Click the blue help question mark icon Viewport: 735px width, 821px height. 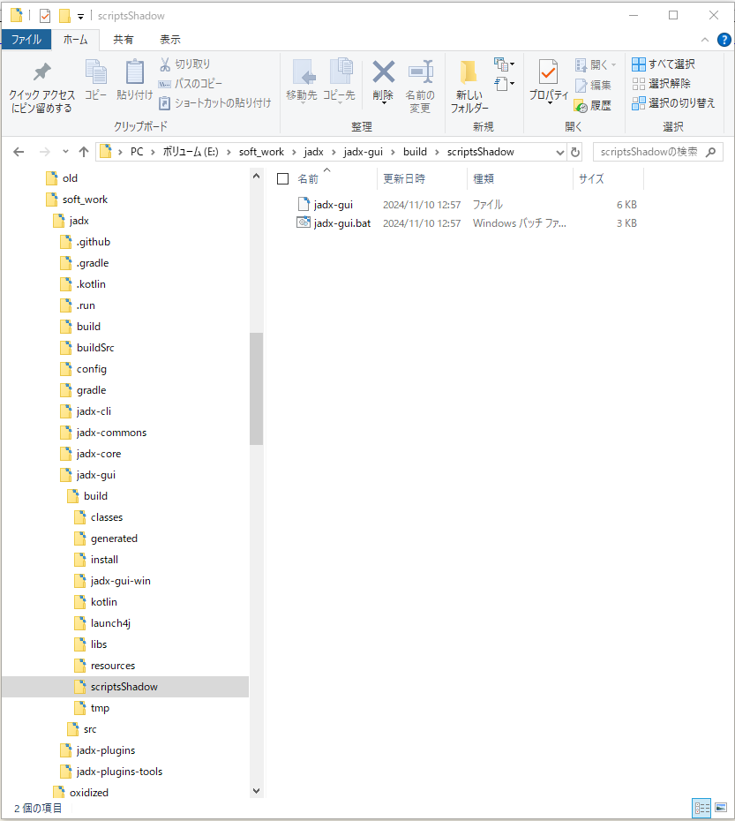click(x=724, y=40)
